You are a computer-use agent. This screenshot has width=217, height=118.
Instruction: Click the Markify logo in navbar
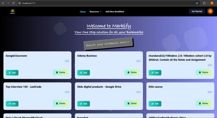tap(13, 12)
